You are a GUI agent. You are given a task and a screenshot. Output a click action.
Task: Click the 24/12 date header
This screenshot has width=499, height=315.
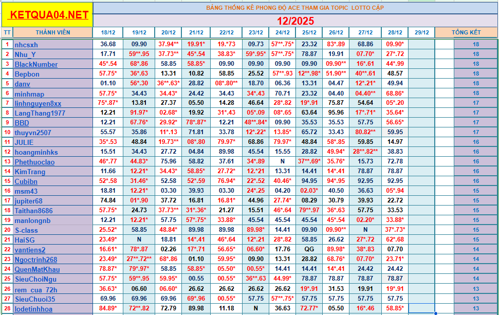[283, 32]
